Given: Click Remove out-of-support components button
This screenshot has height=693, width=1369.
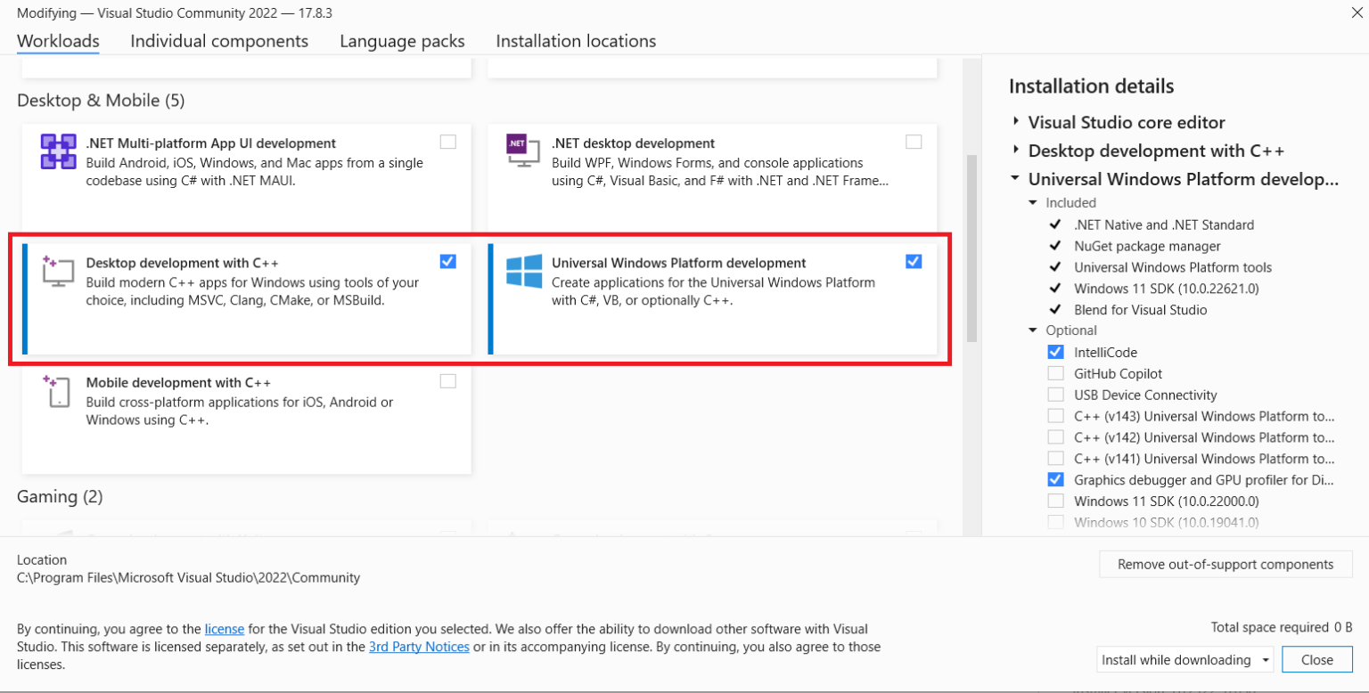Looking at the screenshot, I should point(1226,564).
